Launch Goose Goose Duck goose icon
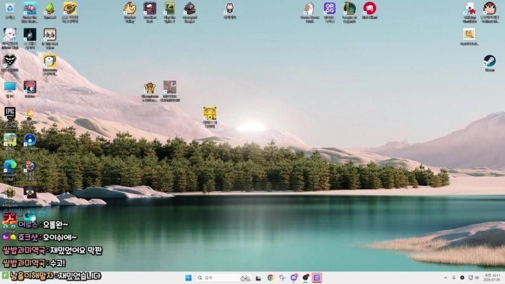Viewport: 505px width, 284px height. click(x=310, y=9)
